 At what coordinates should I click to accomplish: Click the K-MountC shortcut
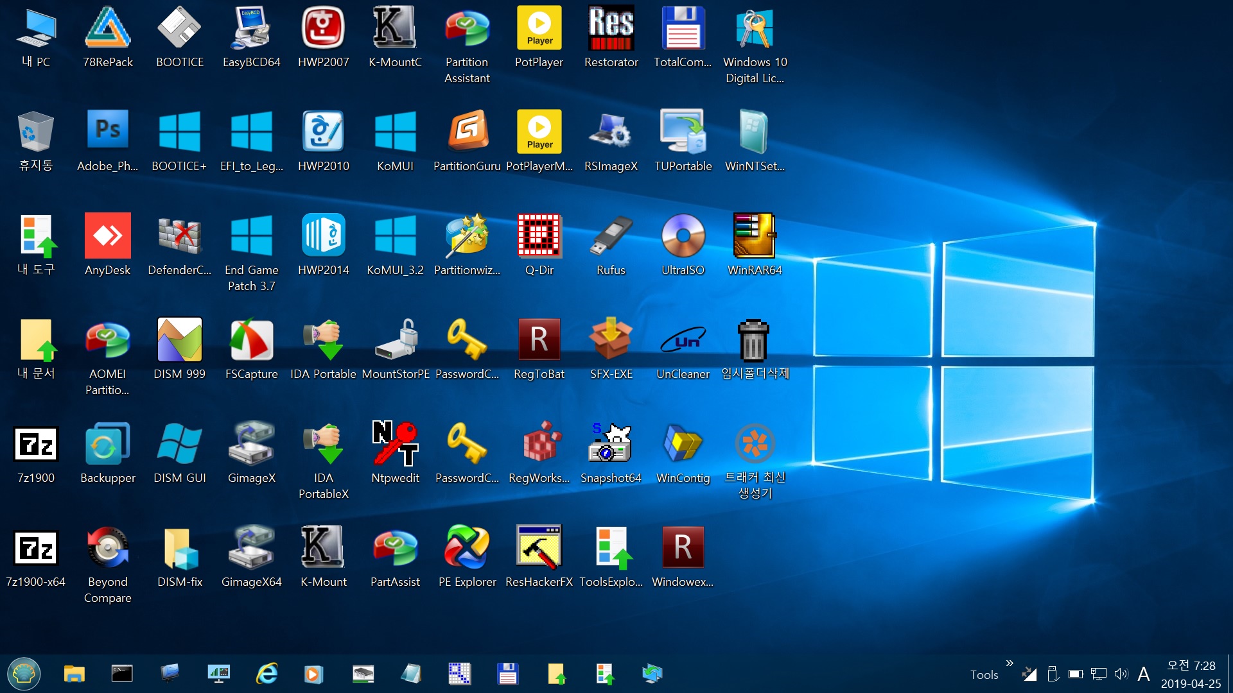pos(395,28)
